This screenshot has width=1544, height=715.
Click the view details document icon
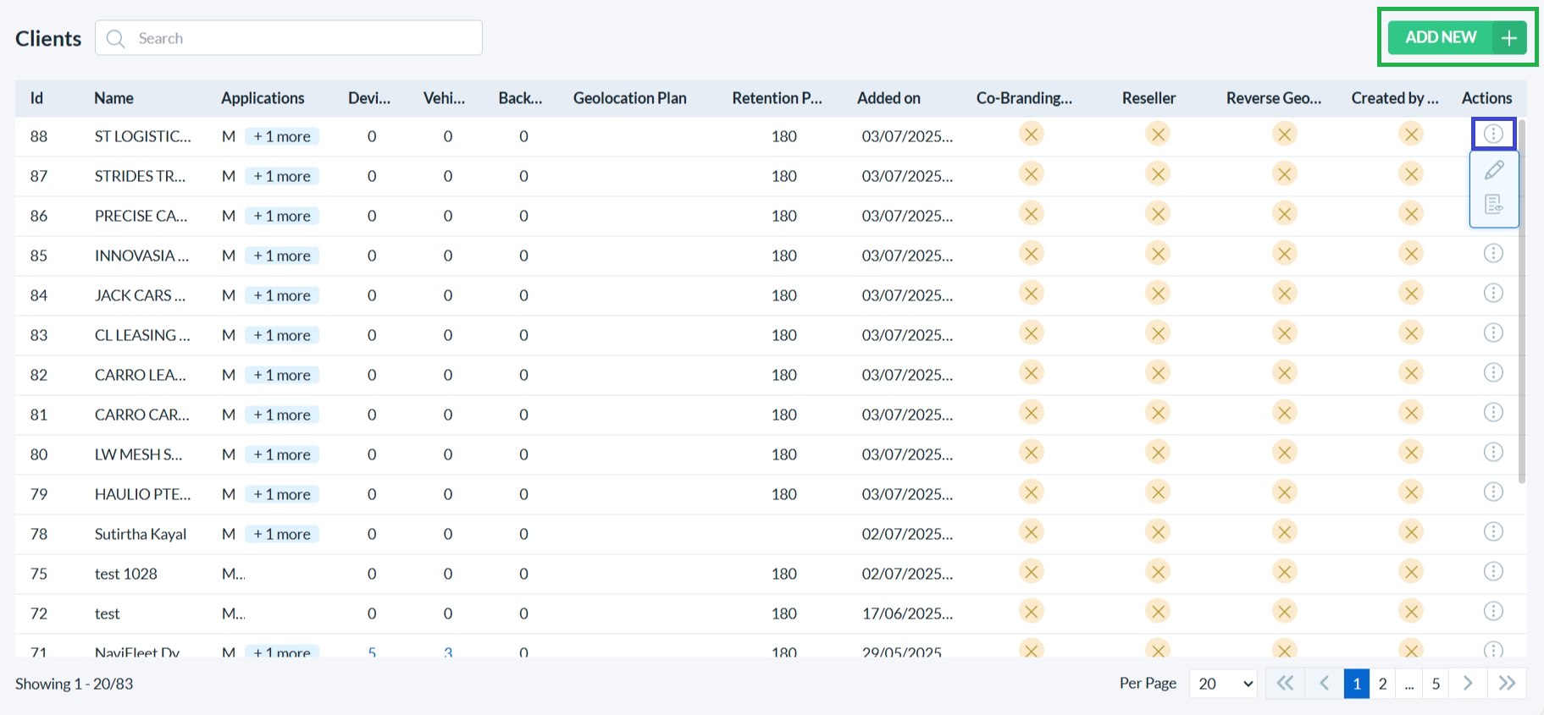point(1494,204)
